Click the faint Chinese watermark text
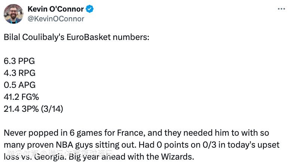294x163 pixels. click(x=60, y=153)
